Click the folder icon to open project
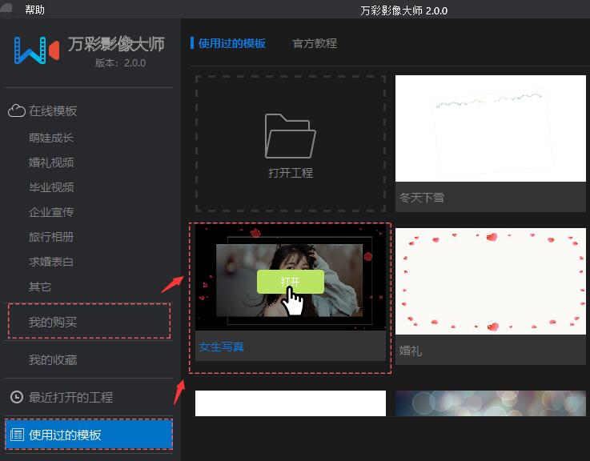 (290, 136)
